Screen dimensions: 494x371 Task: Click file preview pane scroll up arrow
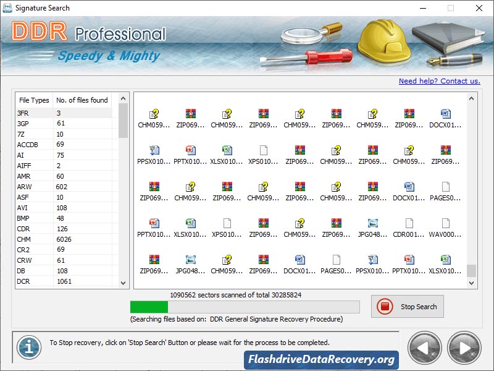tap(471, 98)
